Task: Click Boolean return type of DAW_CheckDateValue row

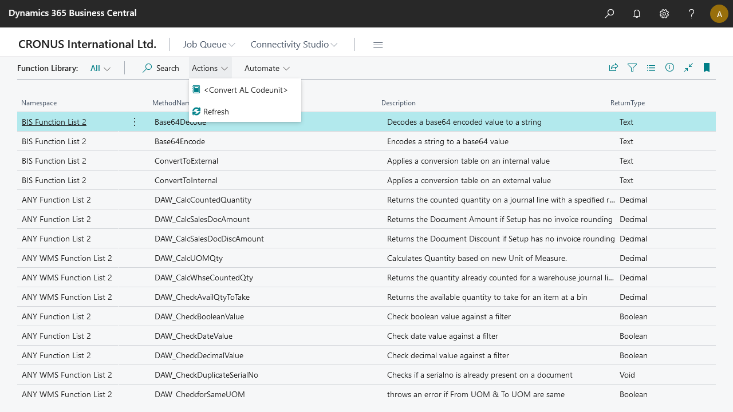Action: coord(633,336)
